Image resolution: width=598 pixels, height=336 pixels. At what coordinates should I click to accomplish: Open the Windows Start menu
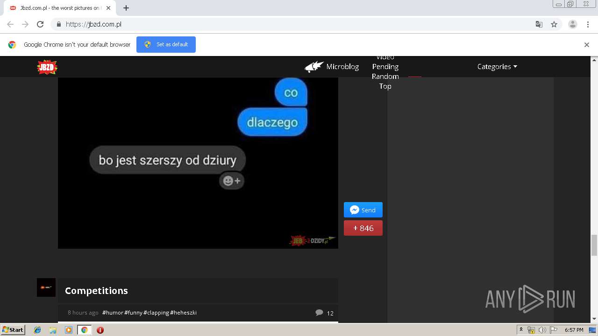(x=13, y=329)
